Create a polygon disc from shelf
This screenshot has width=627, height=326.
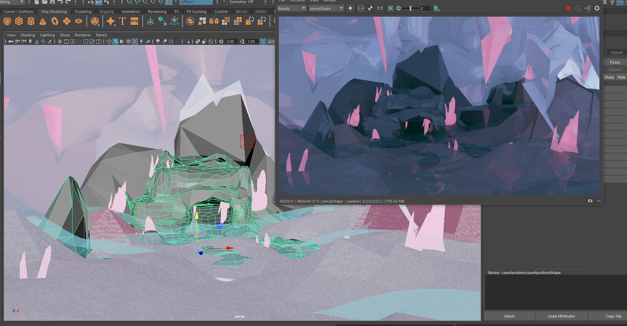pos(79,21)
